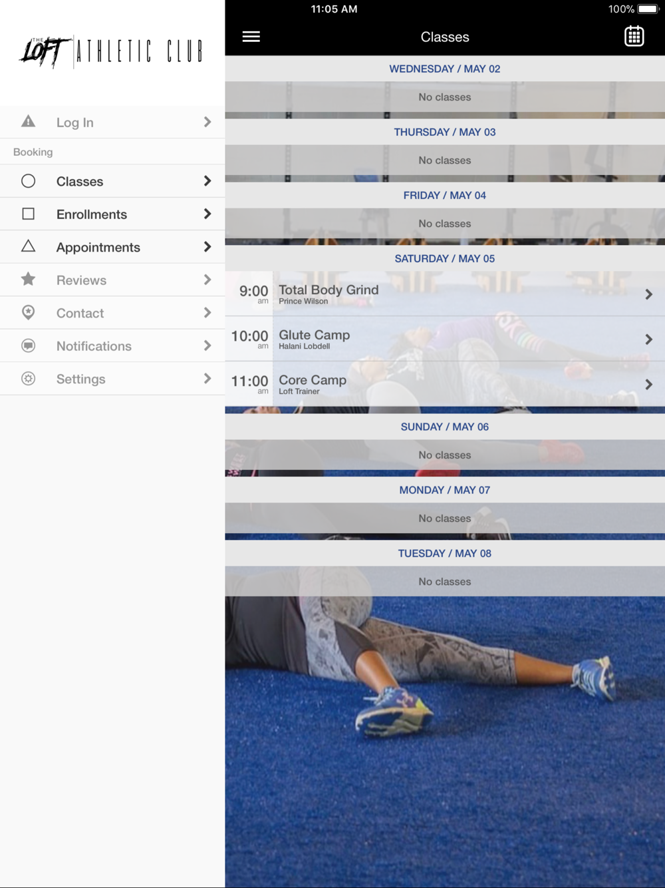This screenshot has width=665, height=888.
Task: Select the Saturday / May 05 header
Action: [x=445, y=258]
